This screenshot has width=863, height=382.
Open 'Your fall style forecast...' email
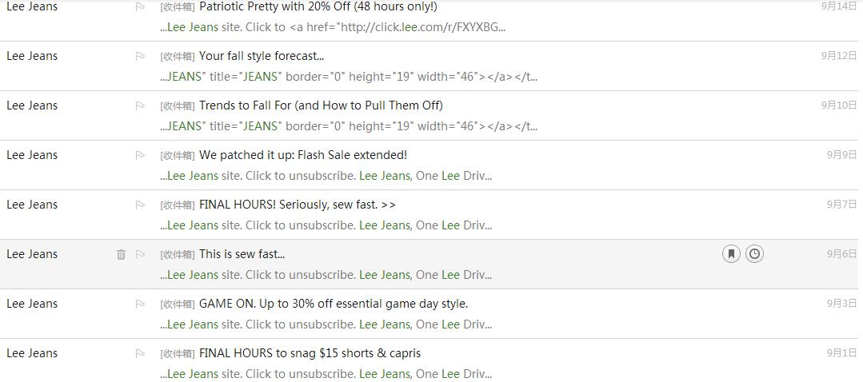262,56
